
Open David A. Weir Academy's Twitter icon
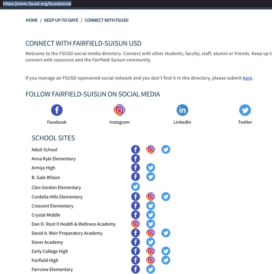(x=166, y=233)
